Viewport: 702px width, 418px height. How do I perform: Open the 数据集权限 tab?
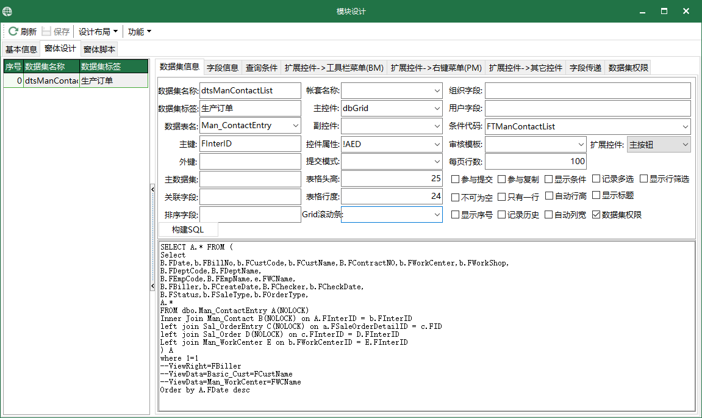click(x=628, y=68)
